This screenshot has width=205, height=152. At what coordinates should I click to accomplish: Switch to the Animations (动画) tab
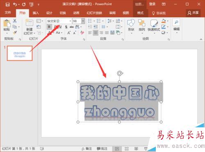click(76, 13)
